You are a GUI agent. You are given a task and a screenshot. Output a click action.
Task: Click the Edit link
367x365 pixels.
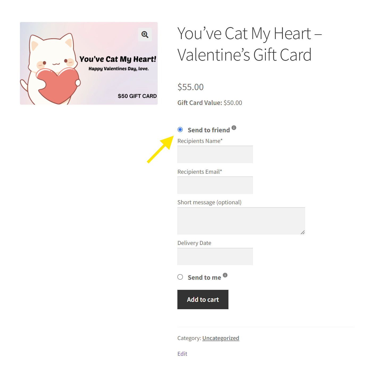[182, 354]
